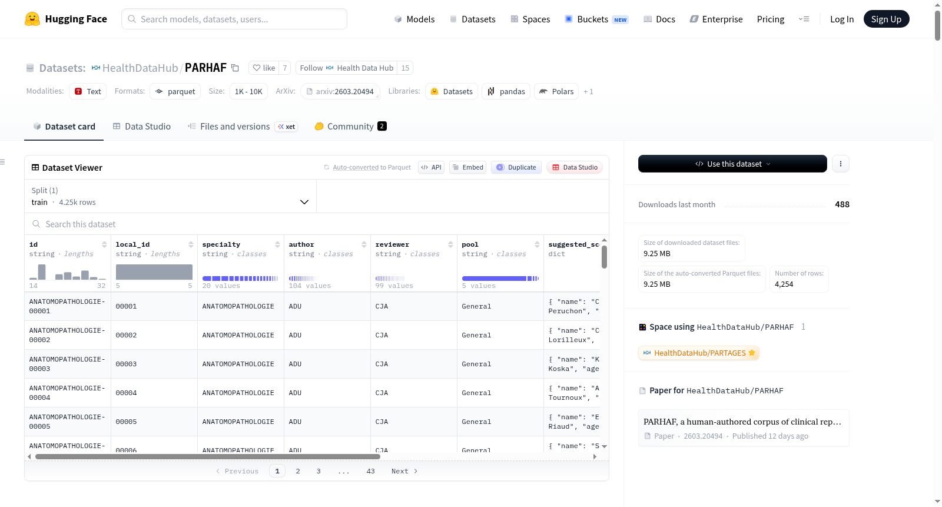Sort the id column

coord(104,244)
